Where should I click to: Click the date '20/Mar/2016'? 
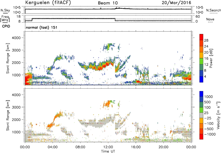pos(176,3)
